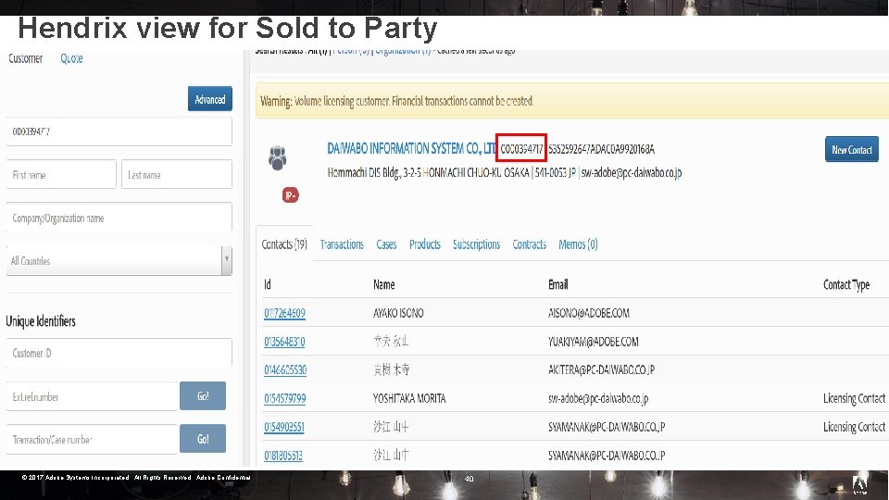
Task: Switch to the Quote tab
Action: point(71,58)
